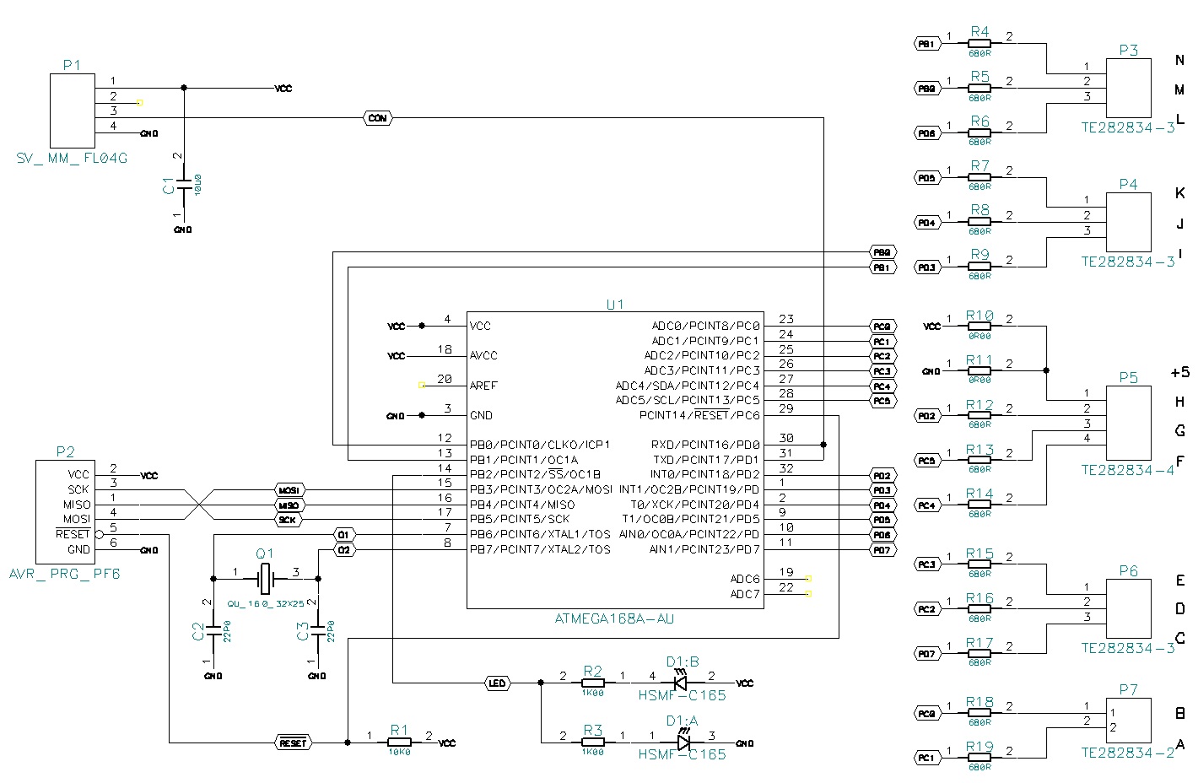Click the SCK net label tag
The height and width of the screenshot is (783, 1198).
[289, 520]
